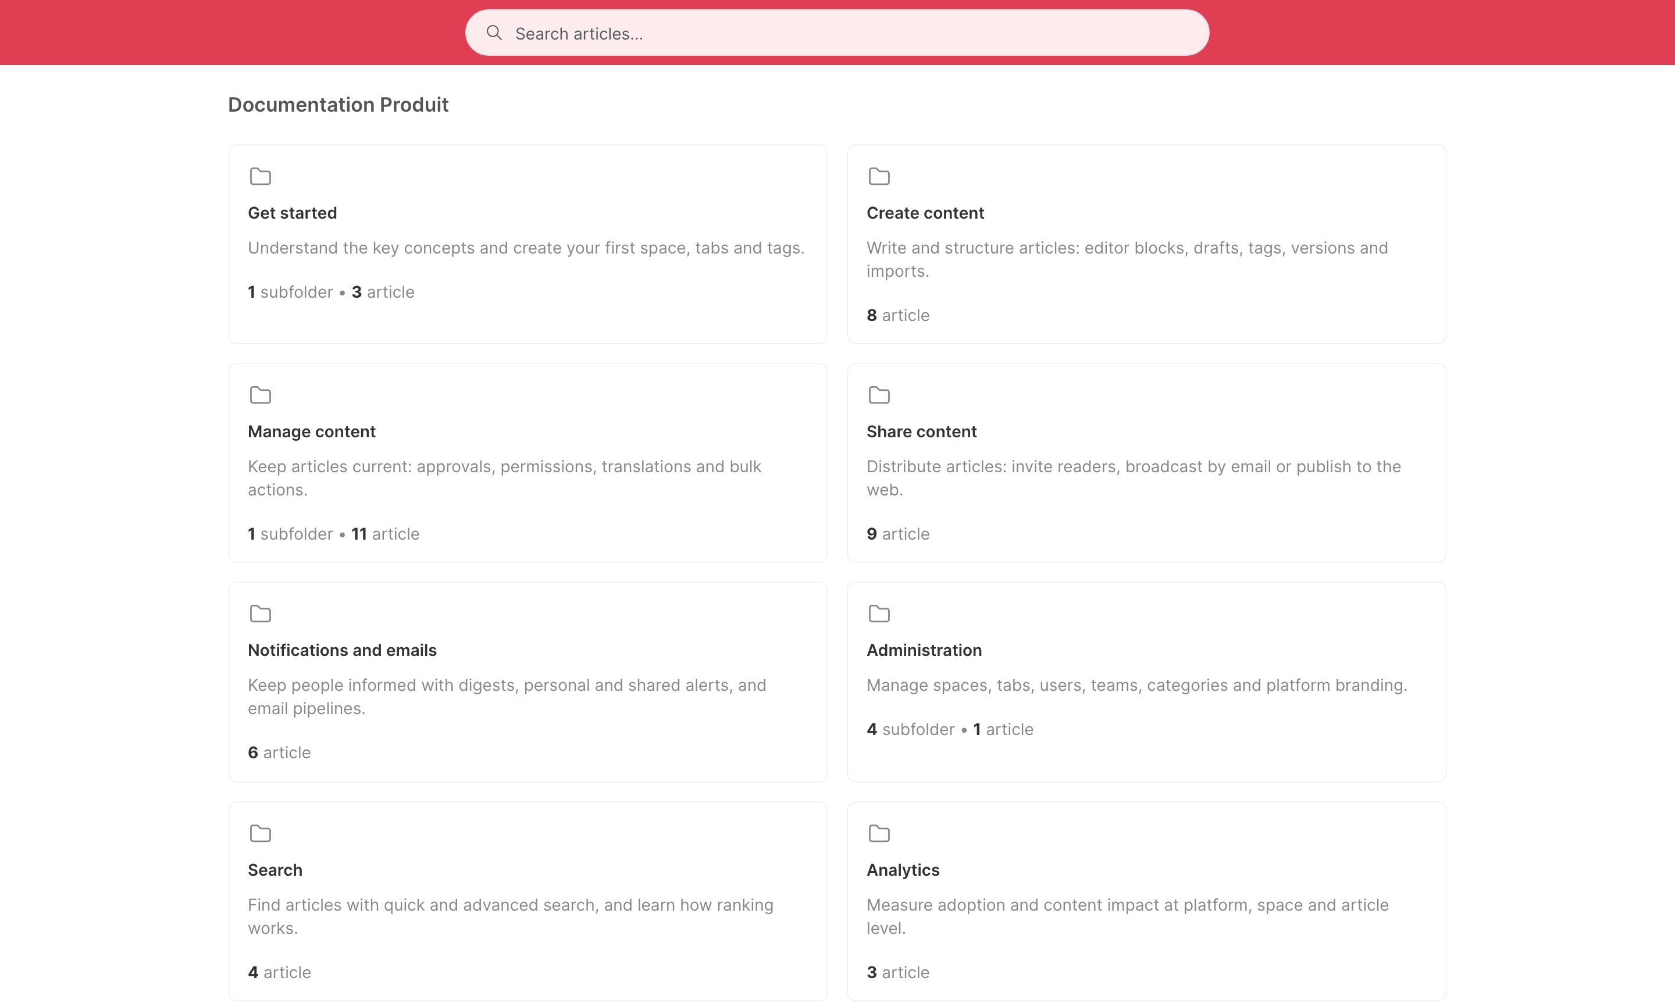Click '3 article' count under Analytics
1675x1006 pixels.
[x=898, y=972]
